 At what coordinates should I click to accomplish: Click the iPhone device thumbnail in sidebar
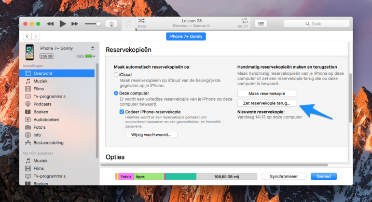tap(30, 52)
